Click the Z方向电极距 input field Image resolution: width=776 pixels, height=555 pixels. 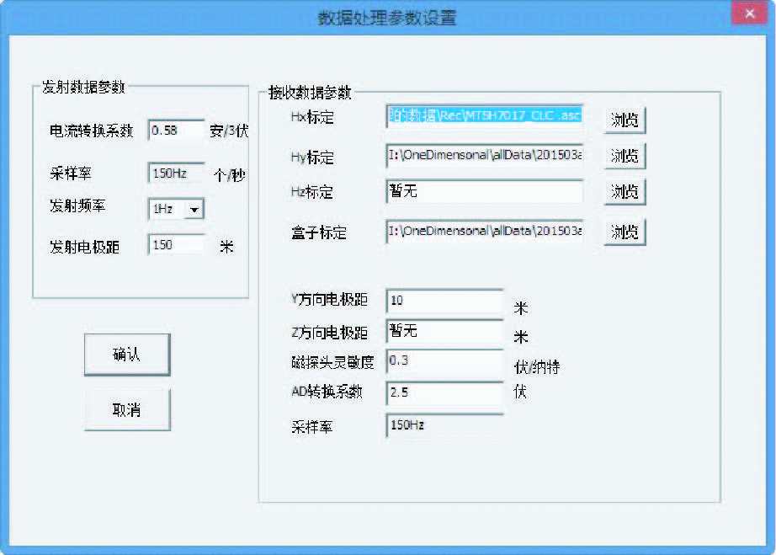pos(444,332)
